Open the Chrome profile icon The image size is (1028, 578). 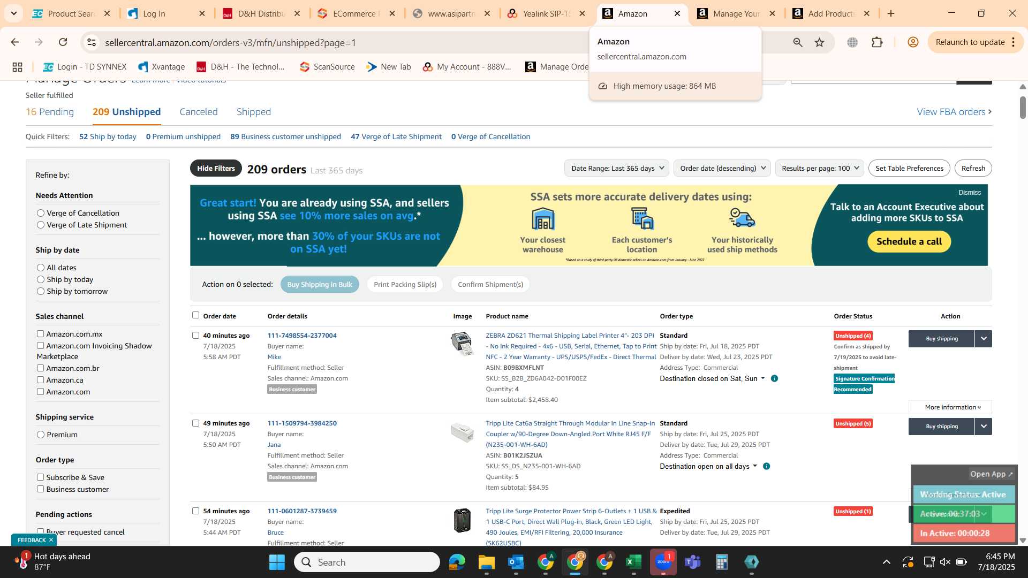[913, 42]
